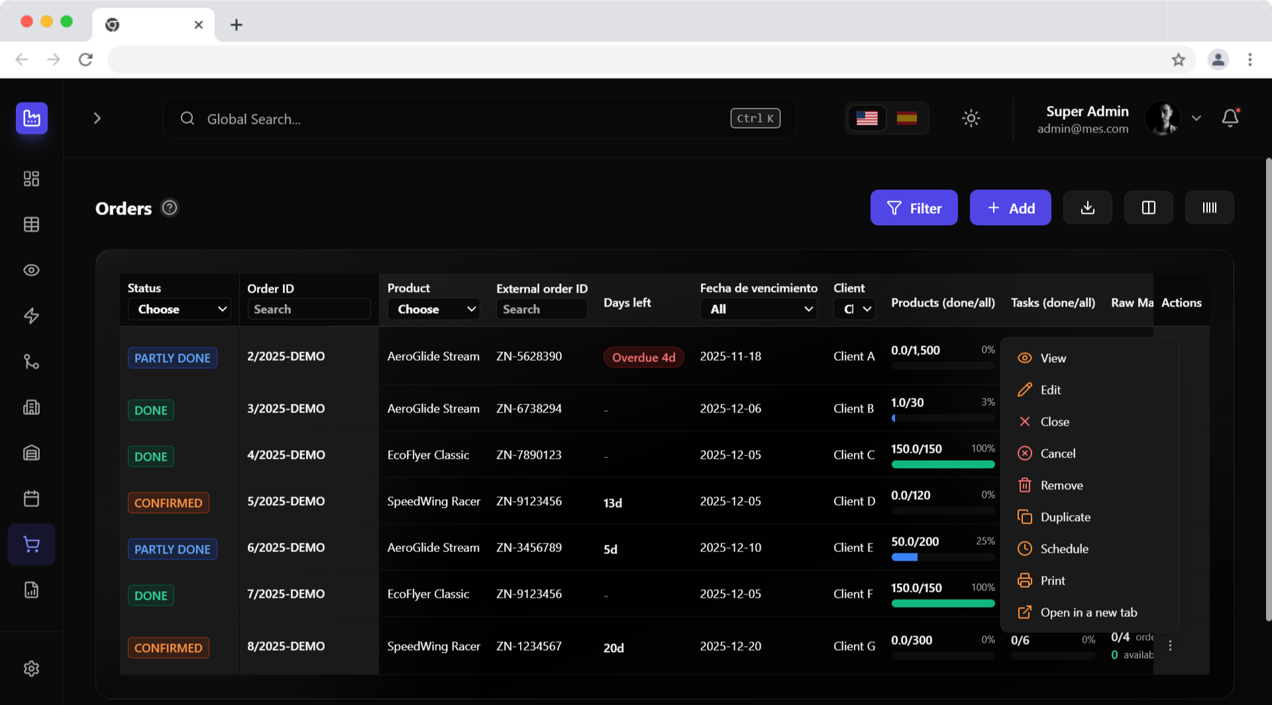Open the Fecha de vencimiento All dropdown
Viewport: 1272px width, 705px height.
click(x=759, y=309)
